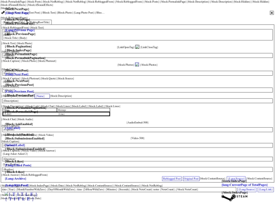Open the {Lang:Previous Page} link
This screenshot has width=275, height=206.
(x=20, y=30)
